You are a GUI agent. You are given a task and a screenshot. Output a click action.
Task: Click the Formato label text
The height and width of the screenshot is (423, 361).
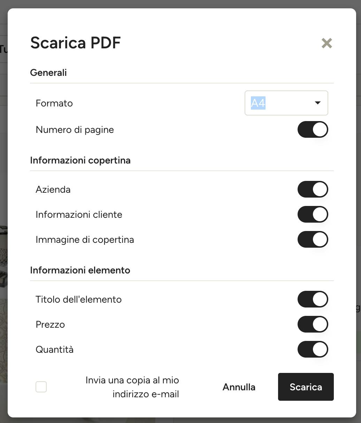[x=54, y=103]
